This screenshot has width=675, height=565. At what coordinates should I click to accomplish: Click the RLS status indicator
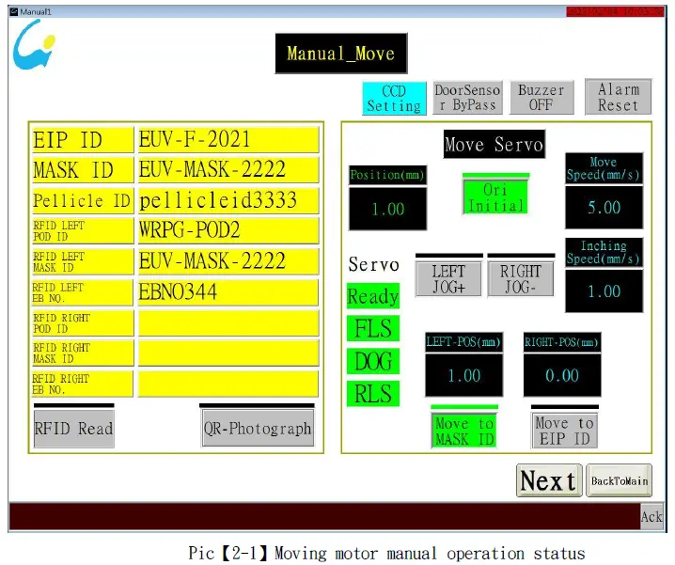coord(373,394)
